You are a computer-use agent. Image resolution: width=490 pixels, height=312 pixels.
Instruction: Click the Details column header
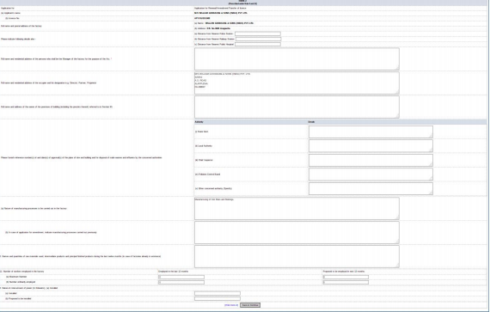(x=311, y=122)
